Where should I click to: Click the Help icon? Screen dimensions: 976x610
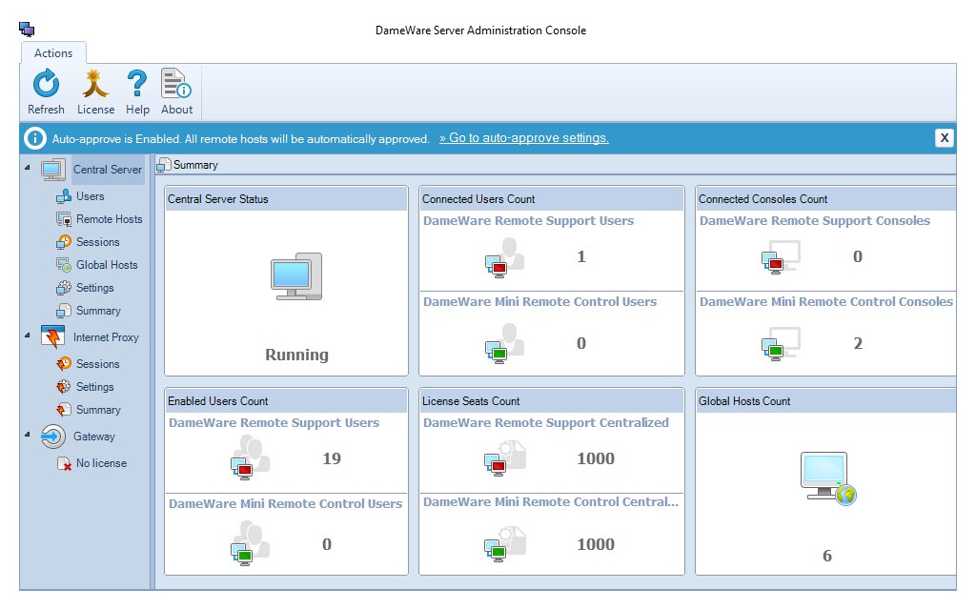point(136,91)
